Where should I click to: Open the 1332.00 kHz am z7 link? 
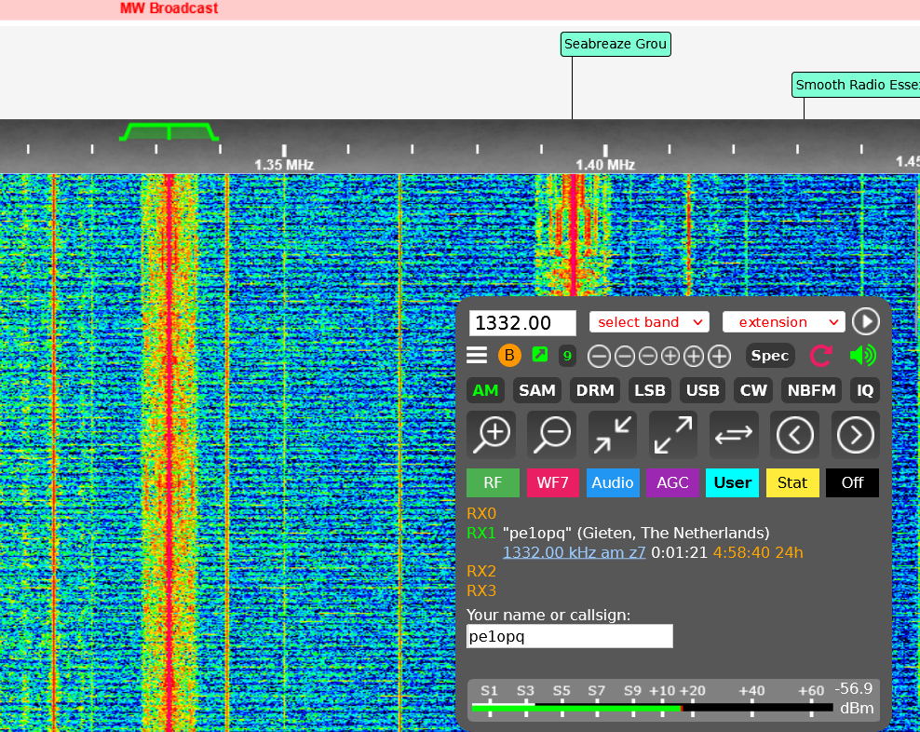(x=574, y=552)
